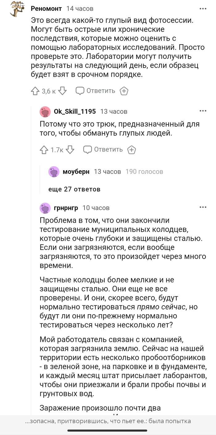This screenshot has height=435, width=216.
Task: Expand "еще 27 ответов" replies
Action: (x=74, y=189)
